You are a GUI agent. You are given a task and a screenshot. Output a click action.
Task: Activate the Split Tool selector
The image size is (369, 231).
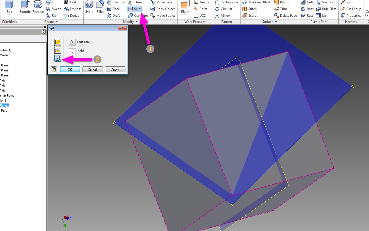pos(72,42)
